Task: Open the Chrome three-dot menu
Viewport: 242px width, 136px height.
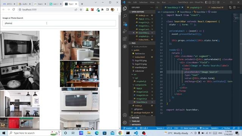Action: click(x=118, y=9)
